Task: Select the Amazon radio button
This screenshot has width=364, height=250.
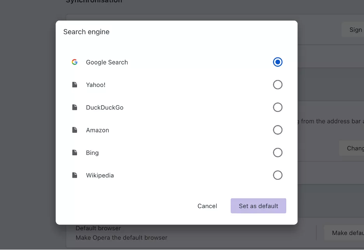Action: (x=278, y=130)
